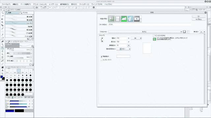This screenshot has height=118, width=211.
Task: Select the first pencil sub tool row
Action: 19,16
